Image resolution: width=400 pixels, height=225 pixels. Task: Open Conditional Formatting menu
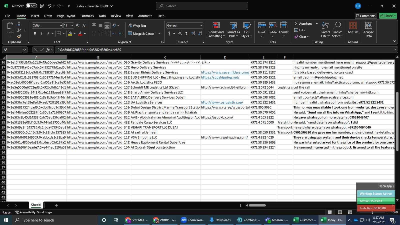tap(216, 30)
